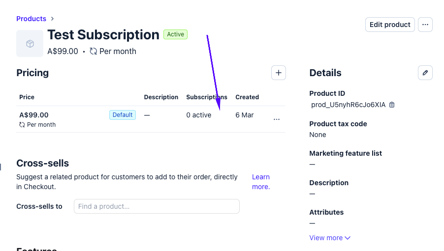Screen dimensions: 444x251
Task: Open the product overflow menu beside Edit product
Action: click(425, 25)
